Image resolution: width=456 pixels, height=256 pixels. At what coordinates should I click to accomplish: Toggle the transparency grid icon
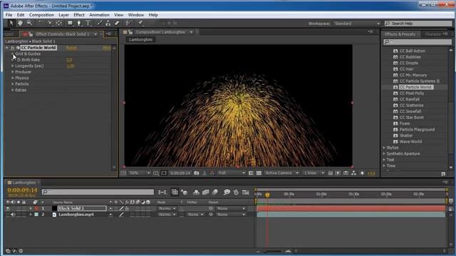click(x=259, y=173)
